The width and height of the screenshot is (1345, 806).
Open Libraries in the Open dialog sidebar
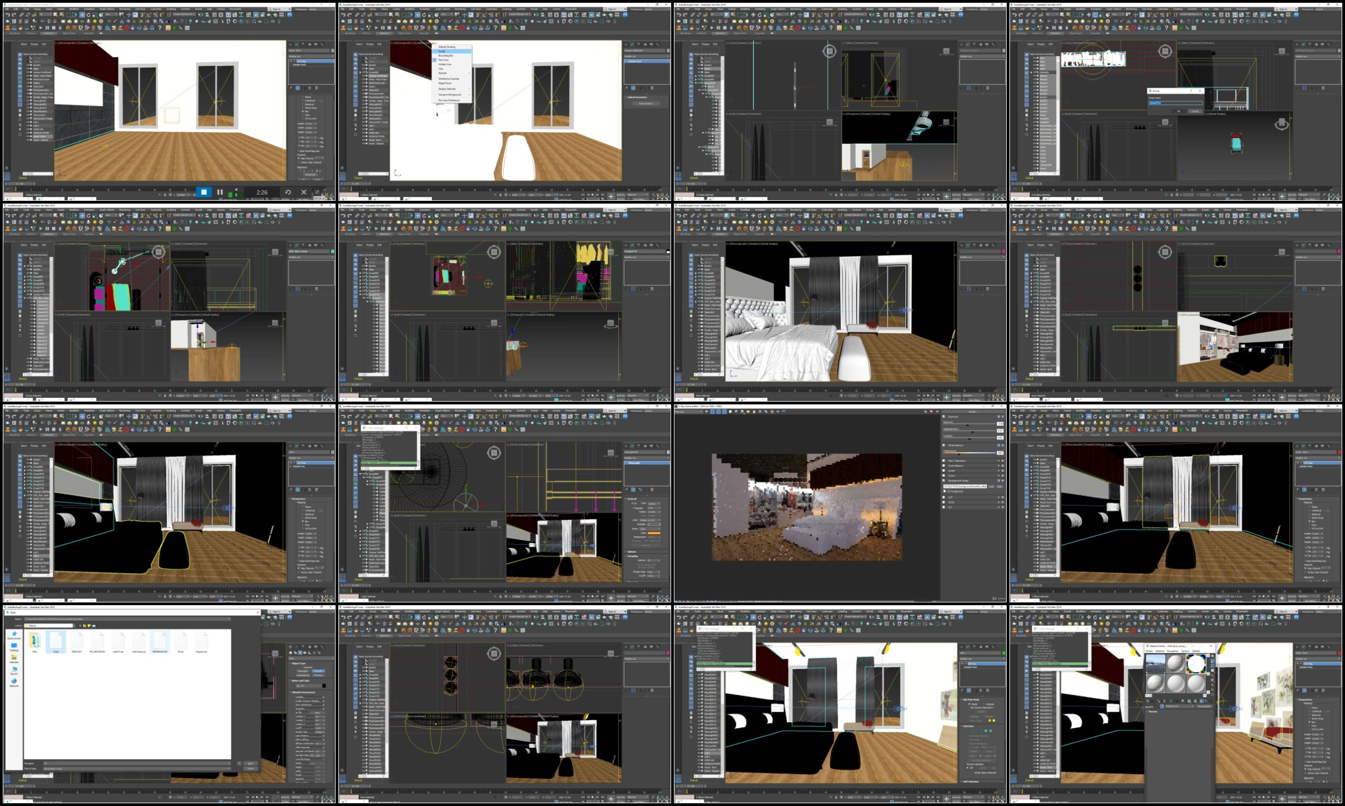14,659
